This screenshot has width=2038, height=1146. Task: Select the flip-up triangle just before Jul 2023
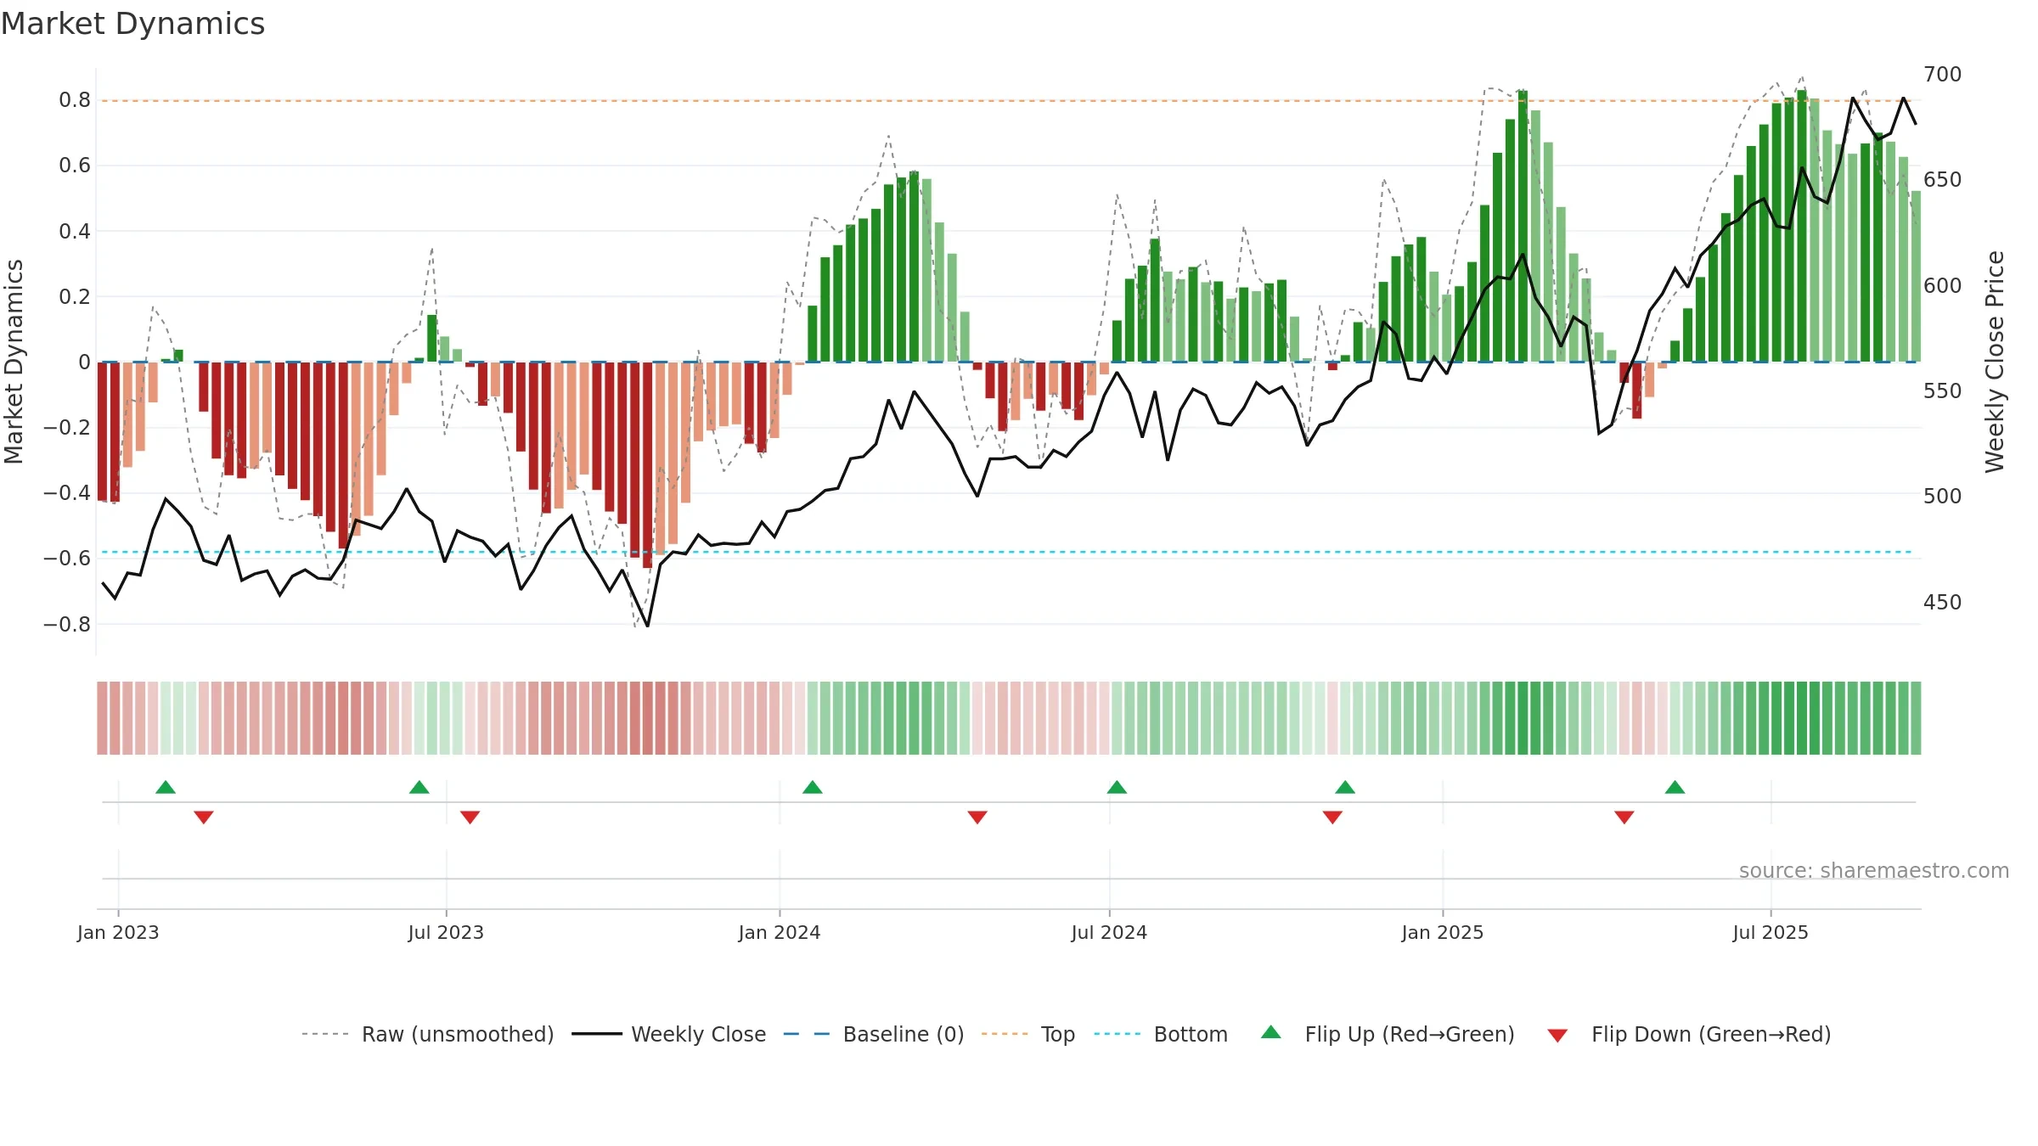pyautogui.click(x=419, y=787)
